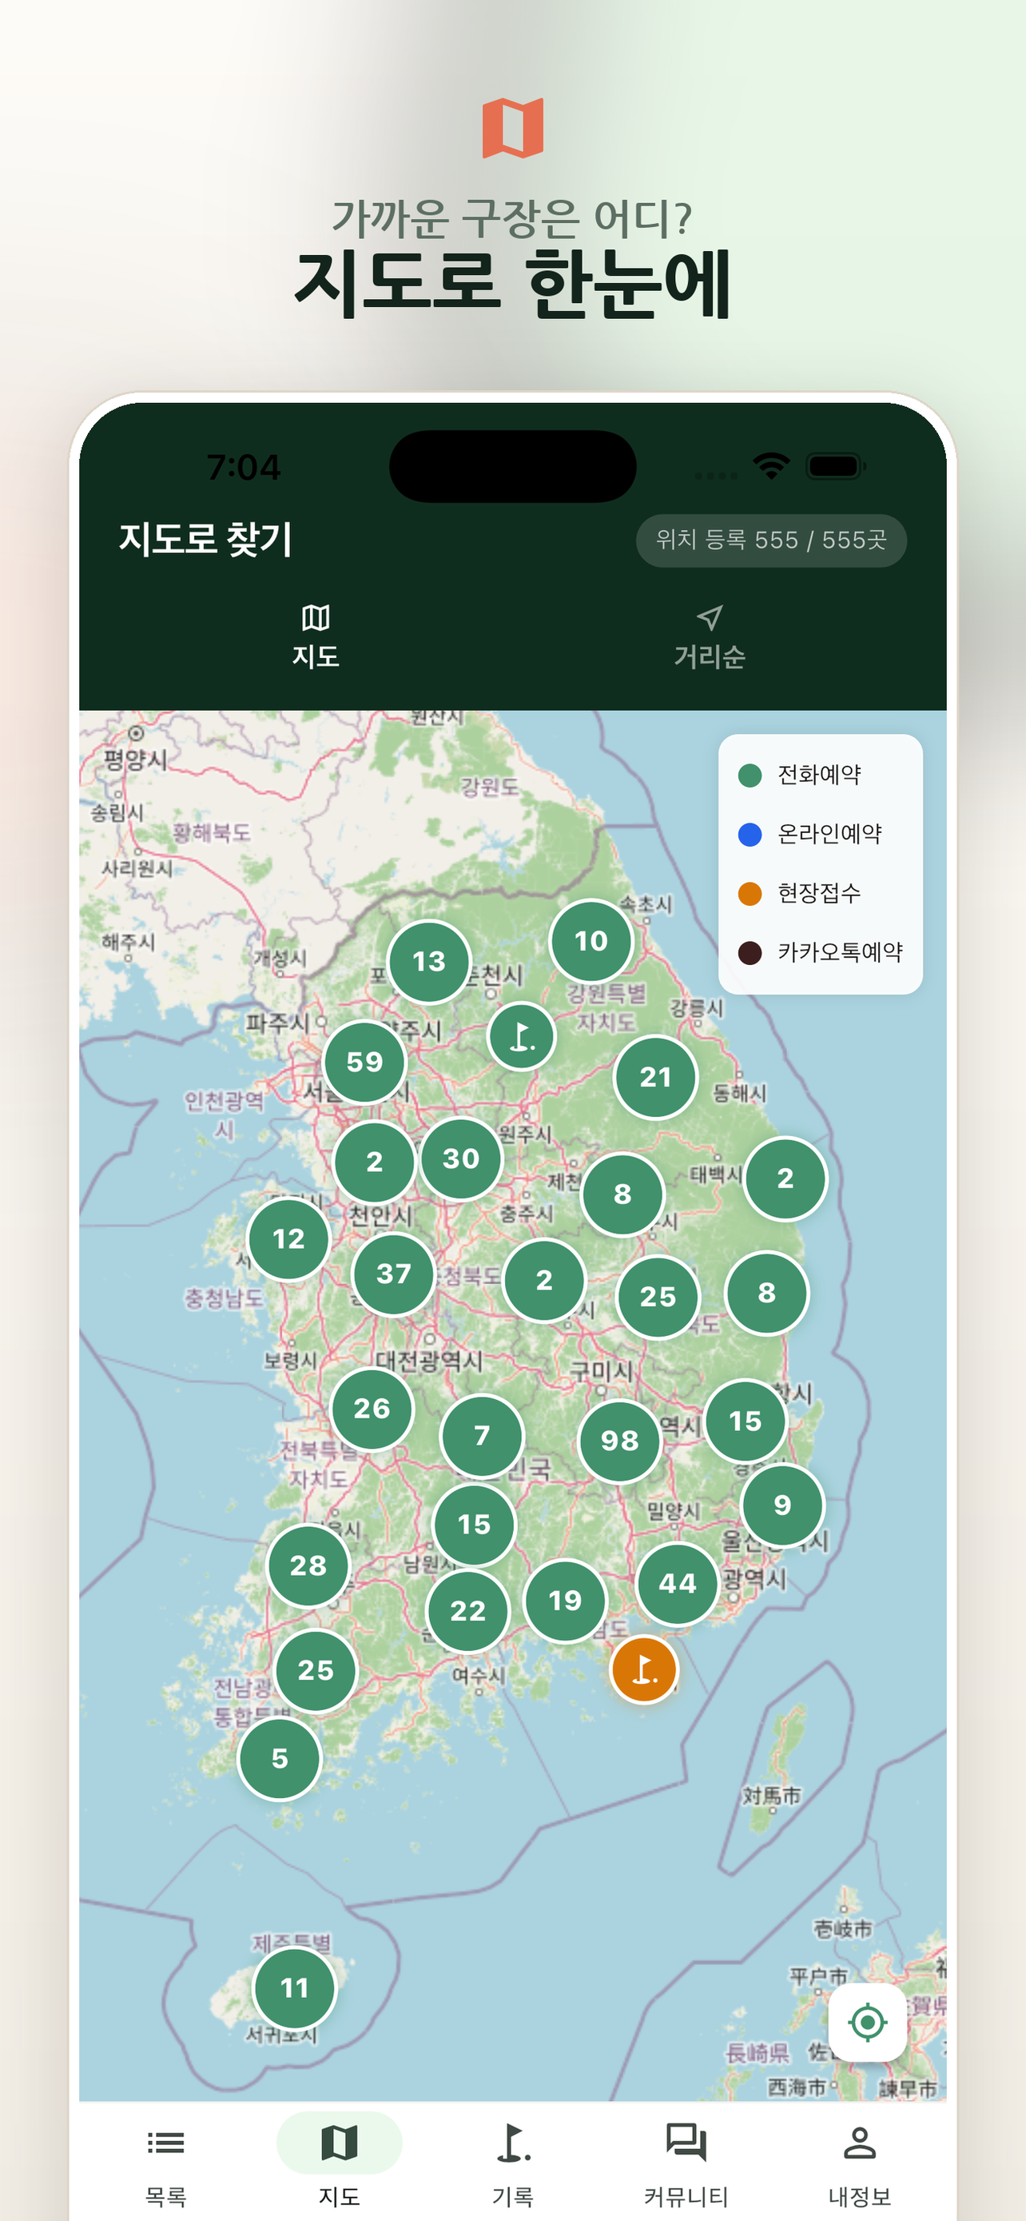Open the 98 cluster marker
The width and height of the screenshot is (1026, 2221).
pos(619,1441)
